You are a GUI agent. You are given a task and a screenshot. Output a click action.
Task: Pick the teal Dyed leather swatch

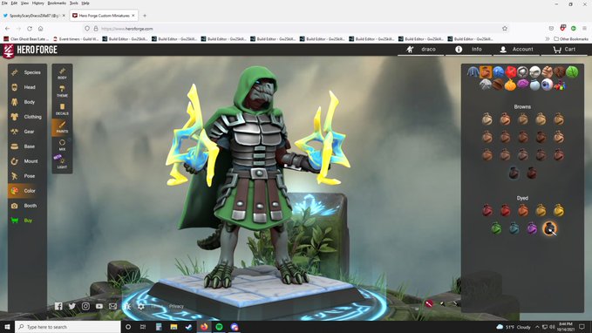click(514, 228)
